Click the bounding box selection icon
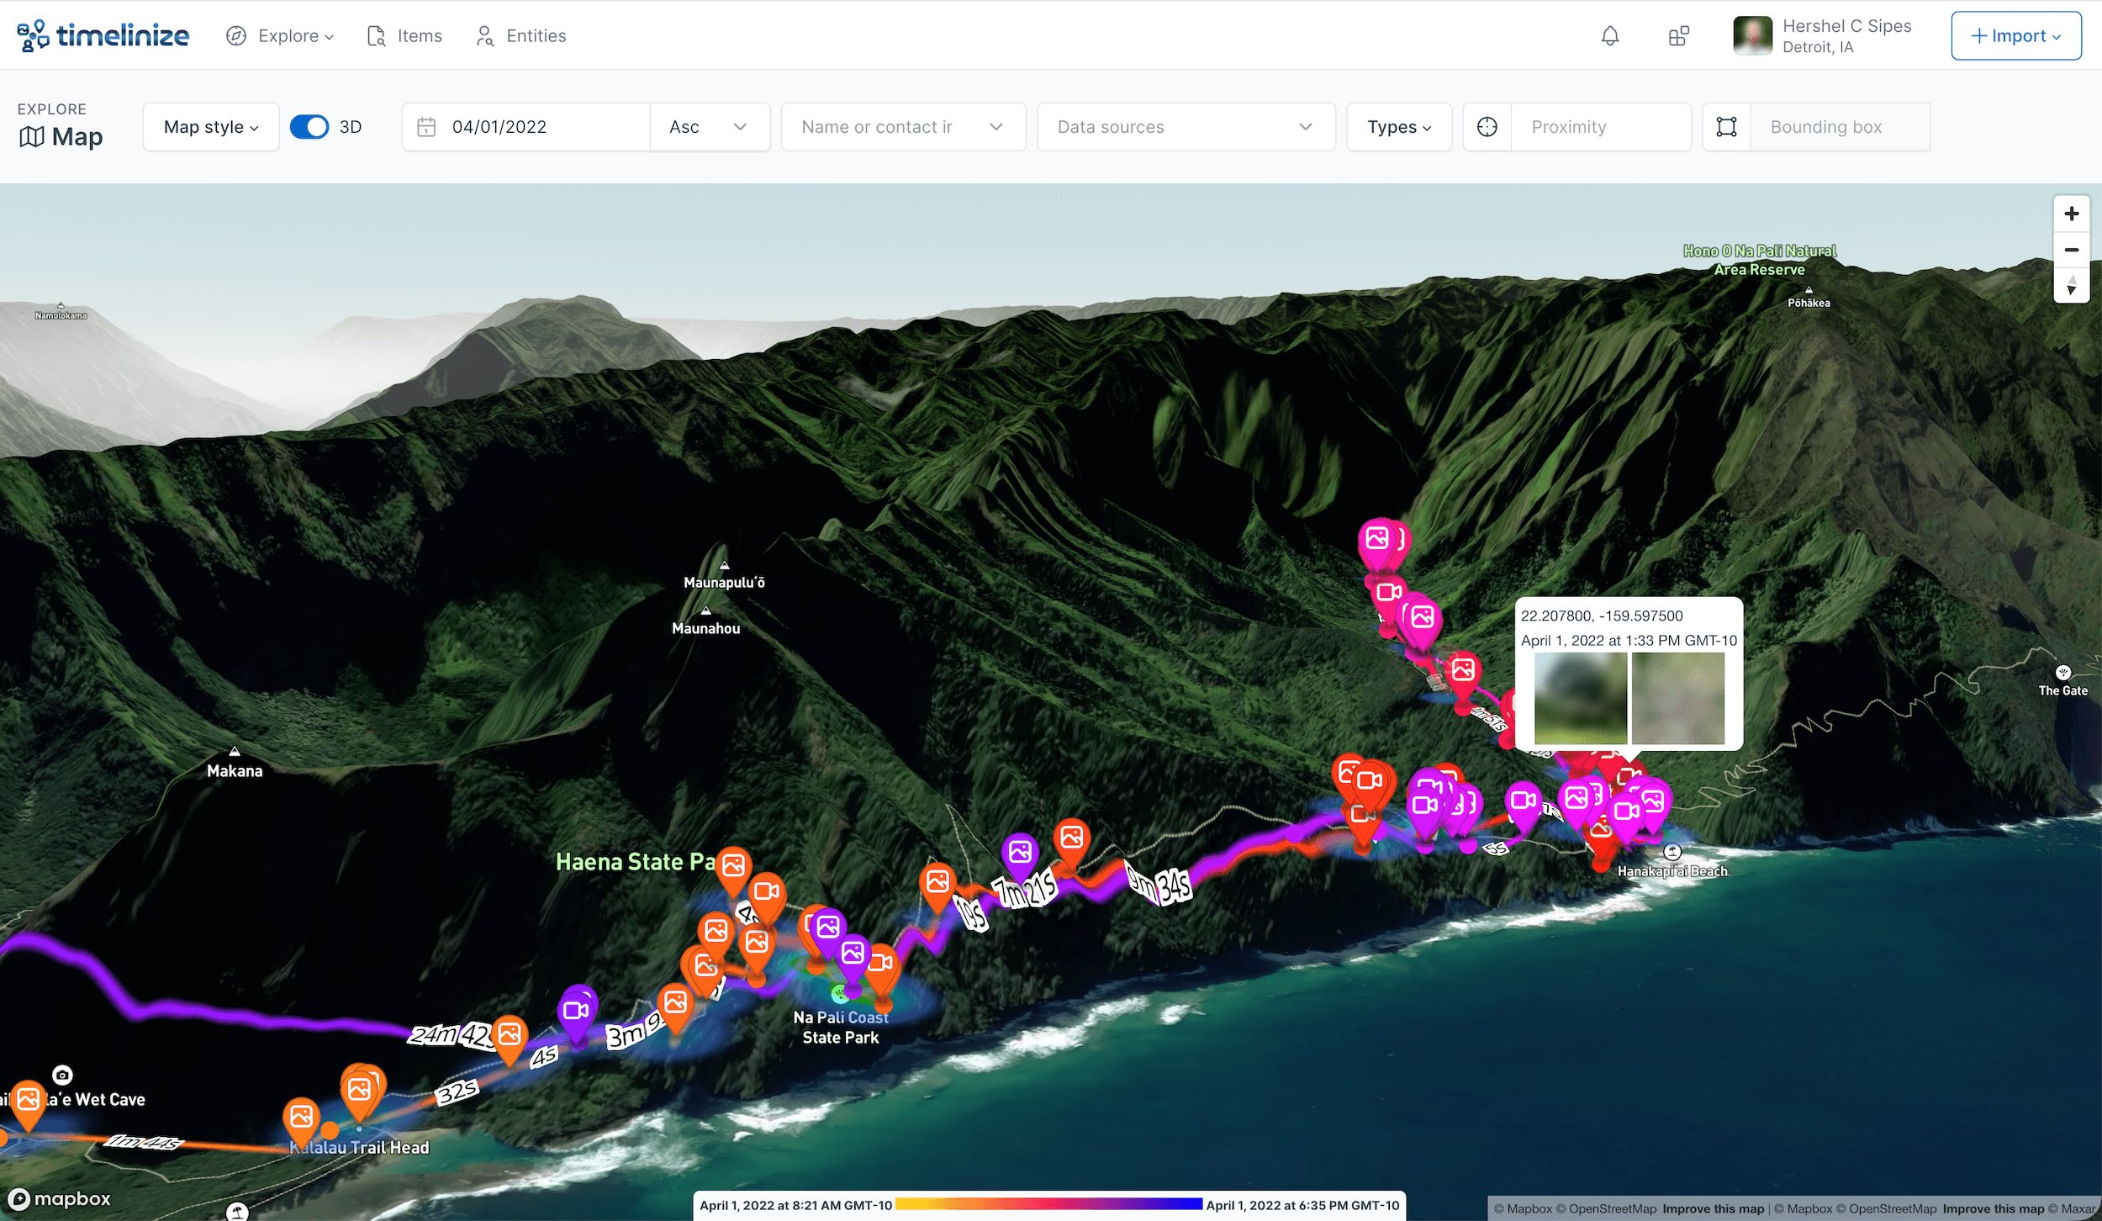Viewport: 2102px width, 1221px height. (x=1726, y=127)
